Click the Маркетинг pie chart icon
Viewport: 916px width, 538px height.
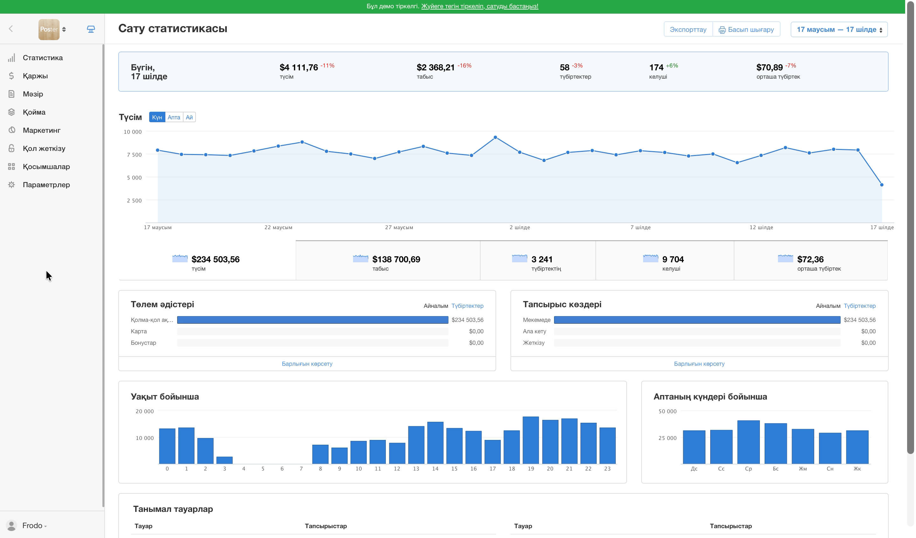pos(12,130)
